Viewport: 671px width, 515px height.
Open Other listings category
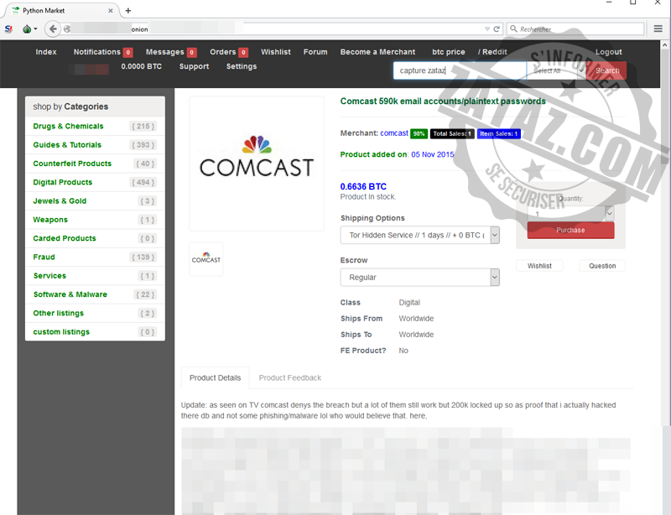point(95,313)
